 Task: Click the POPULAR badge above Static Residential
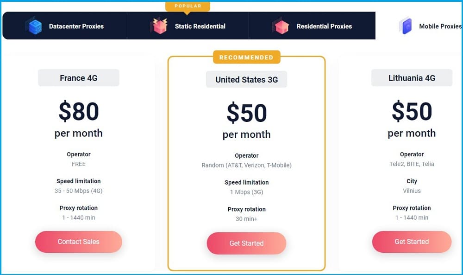(x=188, y=6)
